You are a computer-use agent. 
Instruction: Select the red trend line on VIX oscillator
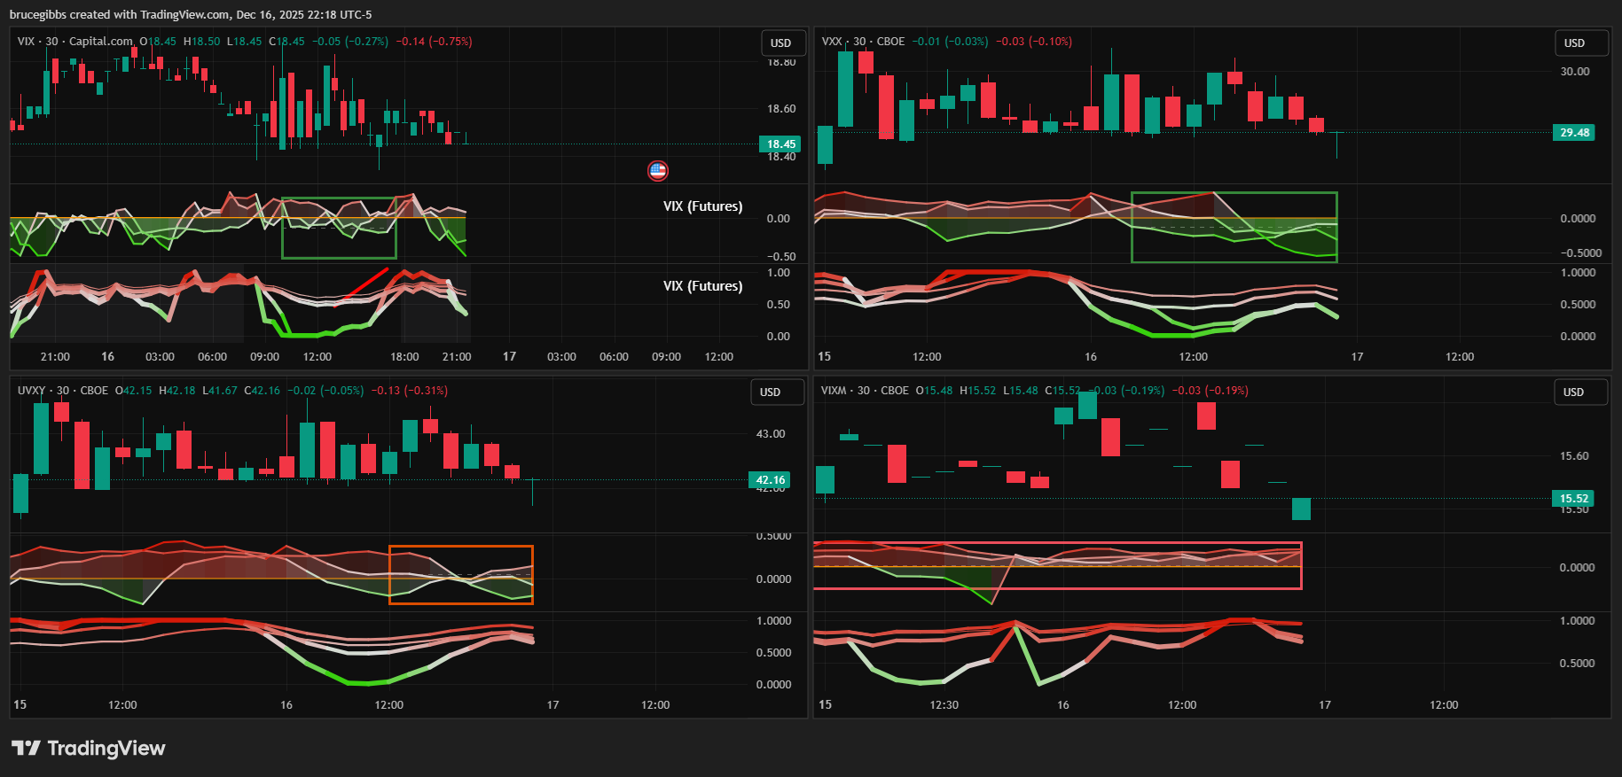click(x=367, y=284)
